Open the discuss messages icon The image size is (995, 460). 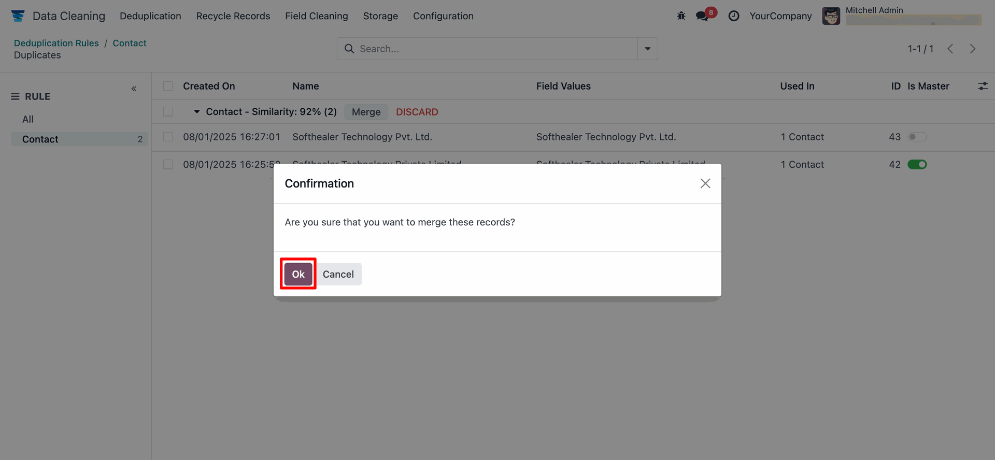[703, 16]
